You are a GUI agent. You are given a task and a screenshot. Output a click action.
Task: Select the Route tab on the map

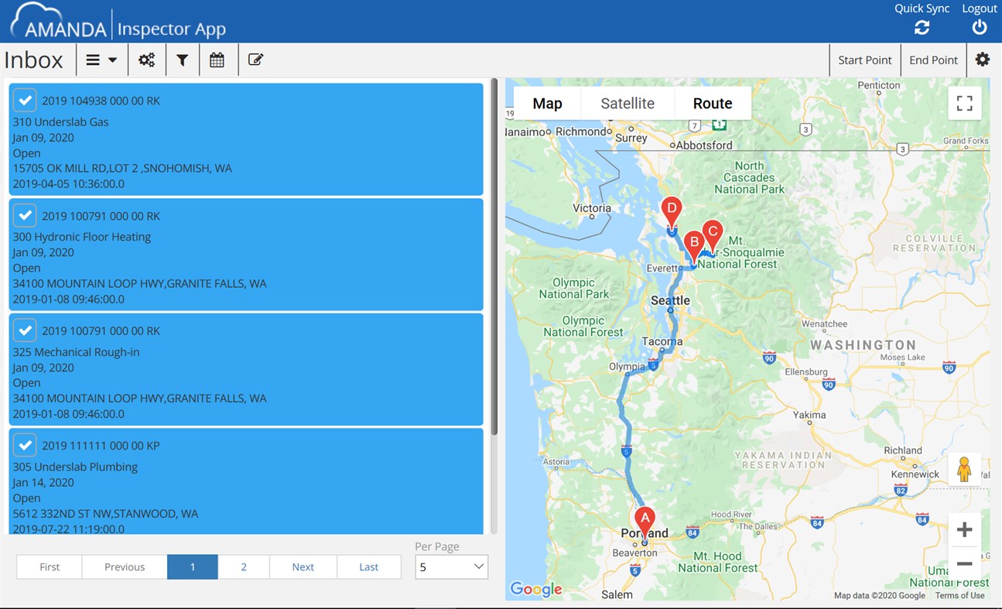(713, 104)
